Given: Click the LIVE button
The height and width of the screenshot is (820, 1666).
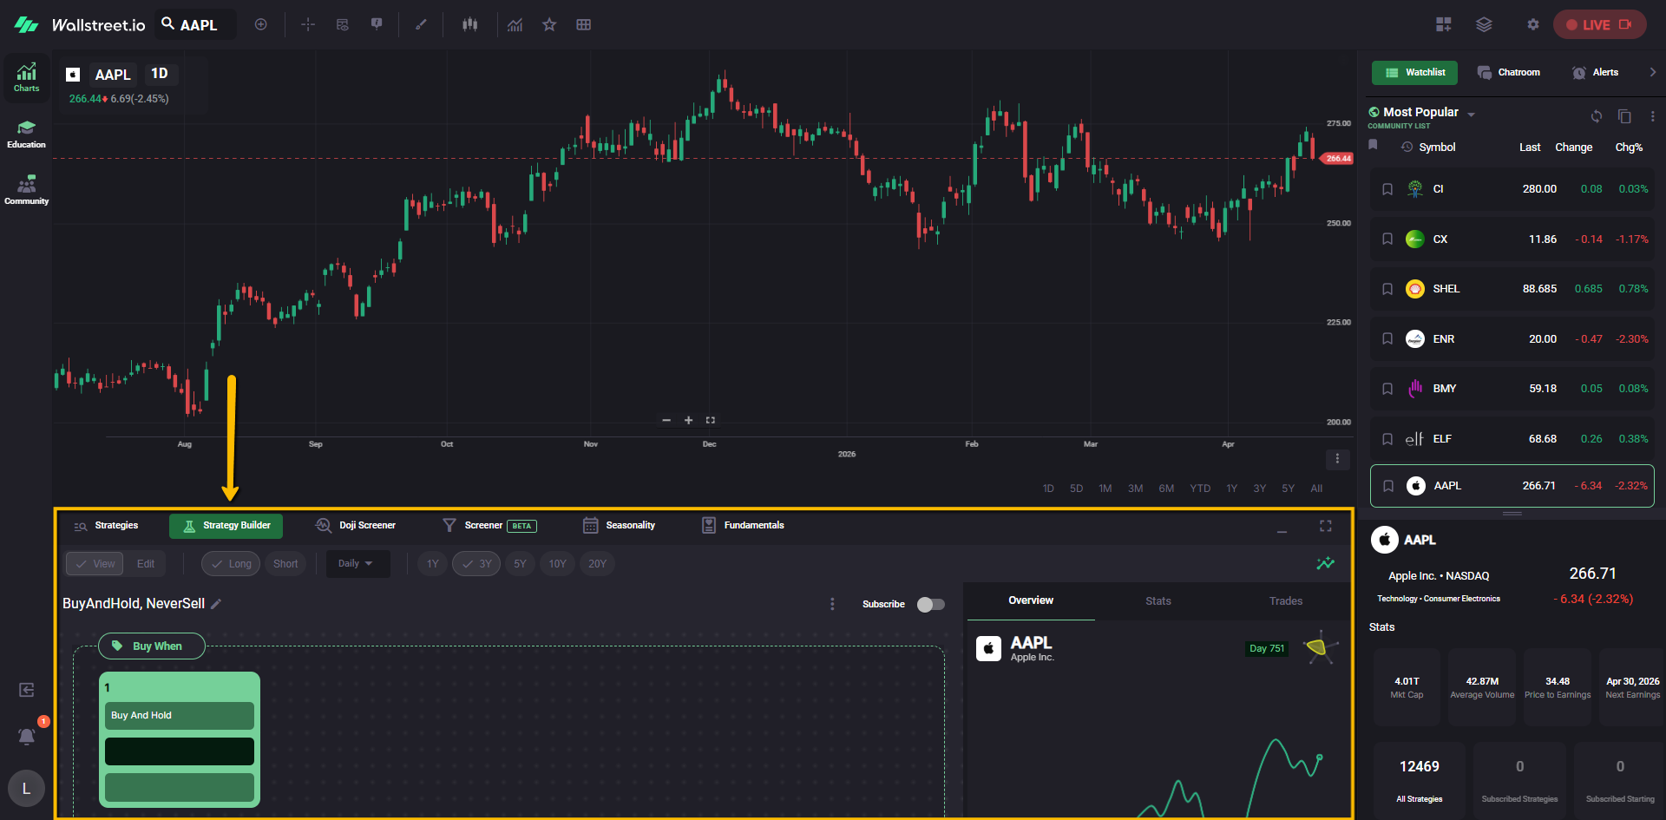Looking at the screenshot, I should click(x=1598, y=25).
